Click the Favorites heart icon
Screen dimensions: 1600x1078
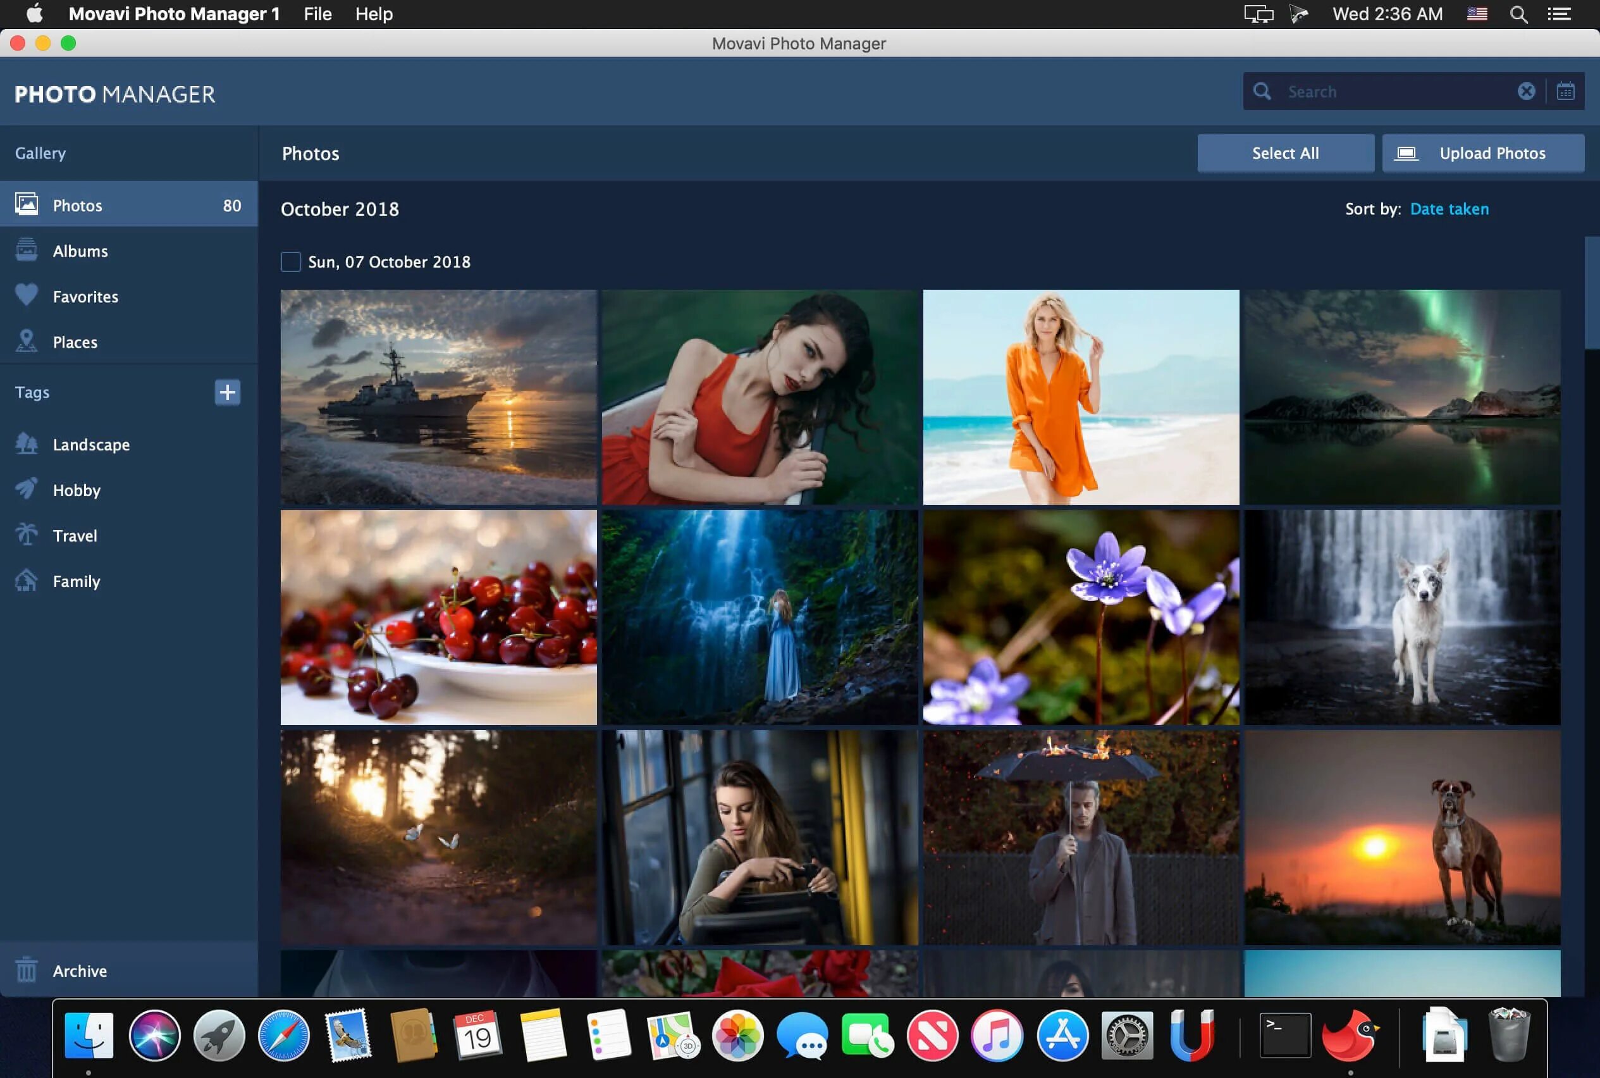tap(27, 295)
